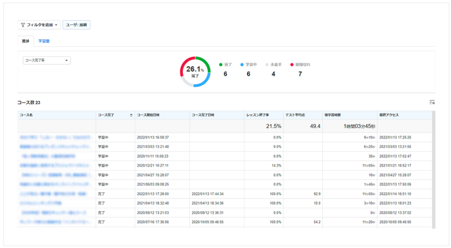Switch to the 学習量 tab
Viewport: 451px width, 248px height.
(x=44, y=41)
